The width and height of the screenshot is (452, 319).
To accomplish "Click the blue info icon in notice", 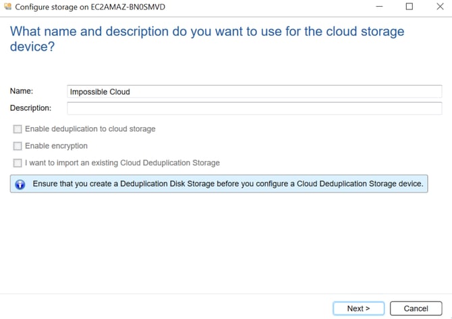I will (x=20, y=185).
